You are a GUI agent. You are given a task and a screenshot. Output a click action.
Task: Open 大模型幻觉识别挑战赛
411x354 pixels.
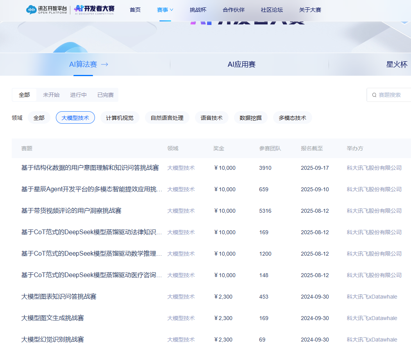(52, 339)
